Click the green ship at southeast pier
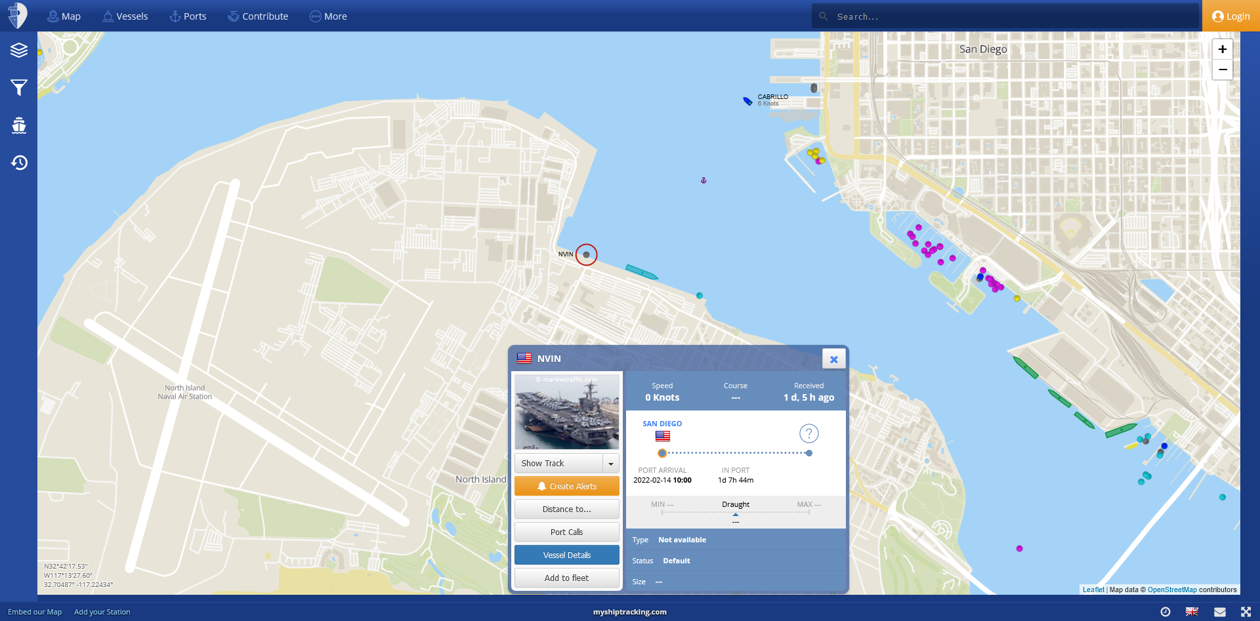This screenshot has width=1260, height=621. [1121, 431]
